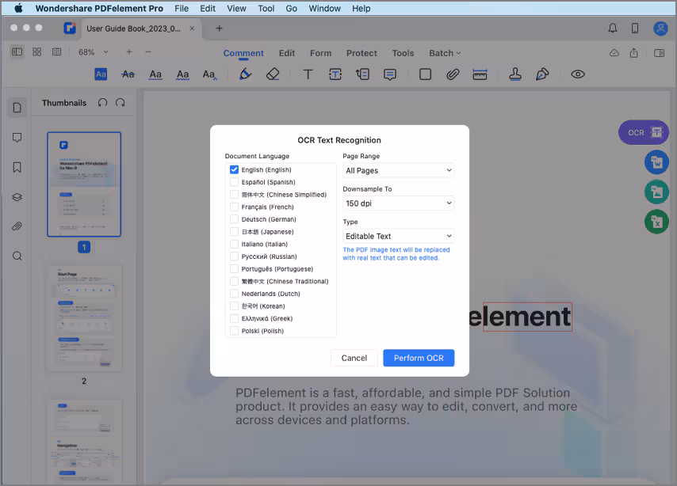
Task: Open a new tab with plus
Action: click(219, 28)
